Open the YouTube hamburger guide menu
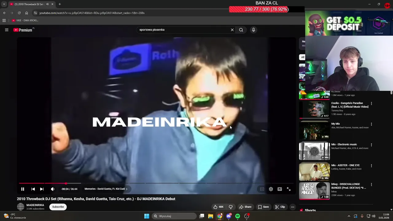 coord(6,30)
